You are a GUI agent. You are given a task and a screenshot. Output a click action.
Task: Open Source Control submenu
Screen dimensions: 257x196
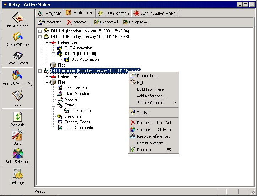pos(150,103)
